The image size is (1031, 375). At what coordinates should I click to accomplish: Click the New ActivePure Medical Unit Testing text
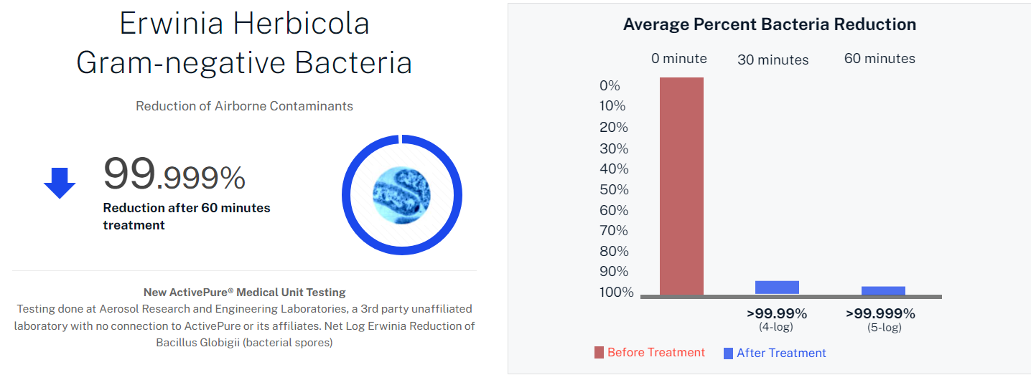coord(244,292)
